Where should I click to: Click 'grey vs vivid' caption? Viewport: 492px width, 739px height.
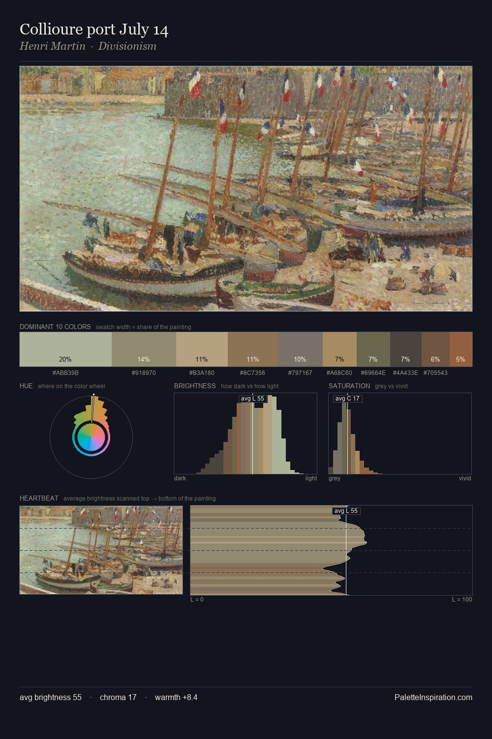(391, 386)
